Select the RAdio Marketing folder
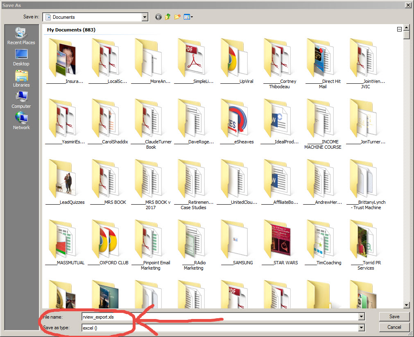414x337 pixels. 194,245
